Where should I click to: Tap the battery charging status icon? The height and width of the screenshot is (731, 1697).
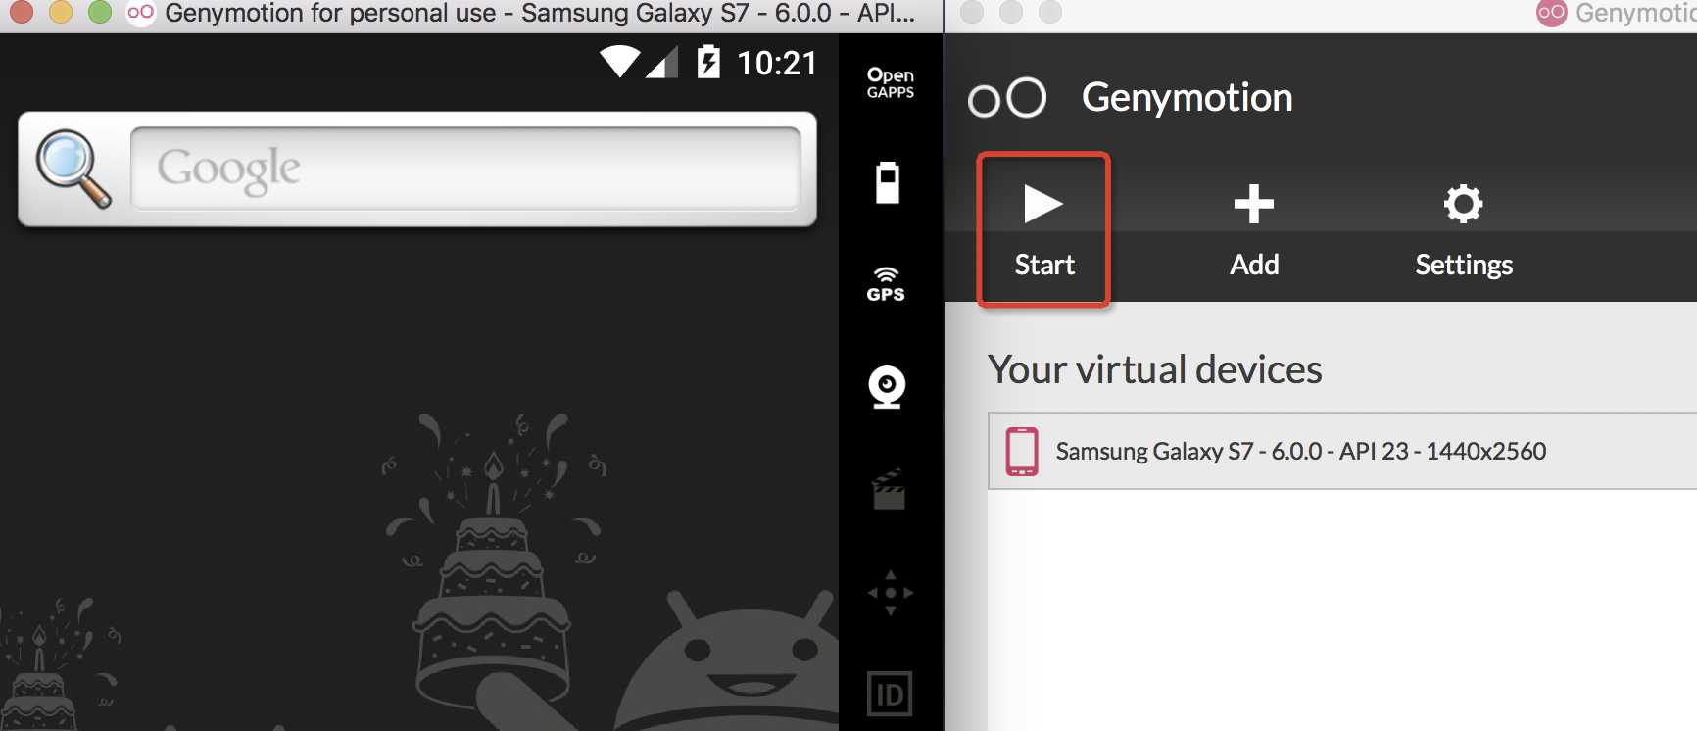(x=708, y=62)
